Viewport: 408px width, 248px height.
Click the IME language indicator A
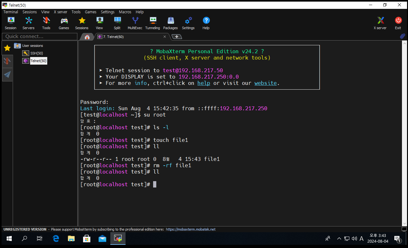coord(361,238)
